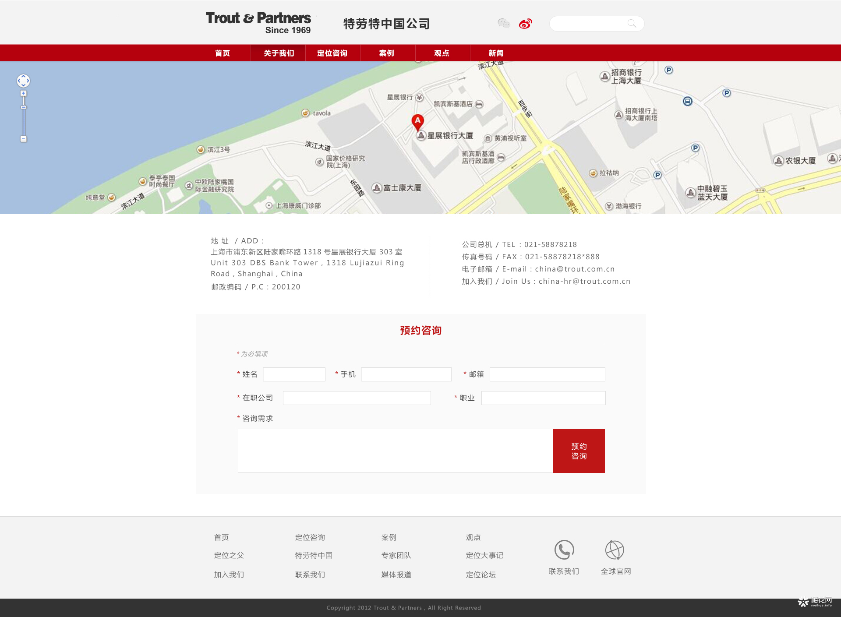
Task: Click the tavola restaurant map icon
Action: pyautogui.click(x=305, y=113)
